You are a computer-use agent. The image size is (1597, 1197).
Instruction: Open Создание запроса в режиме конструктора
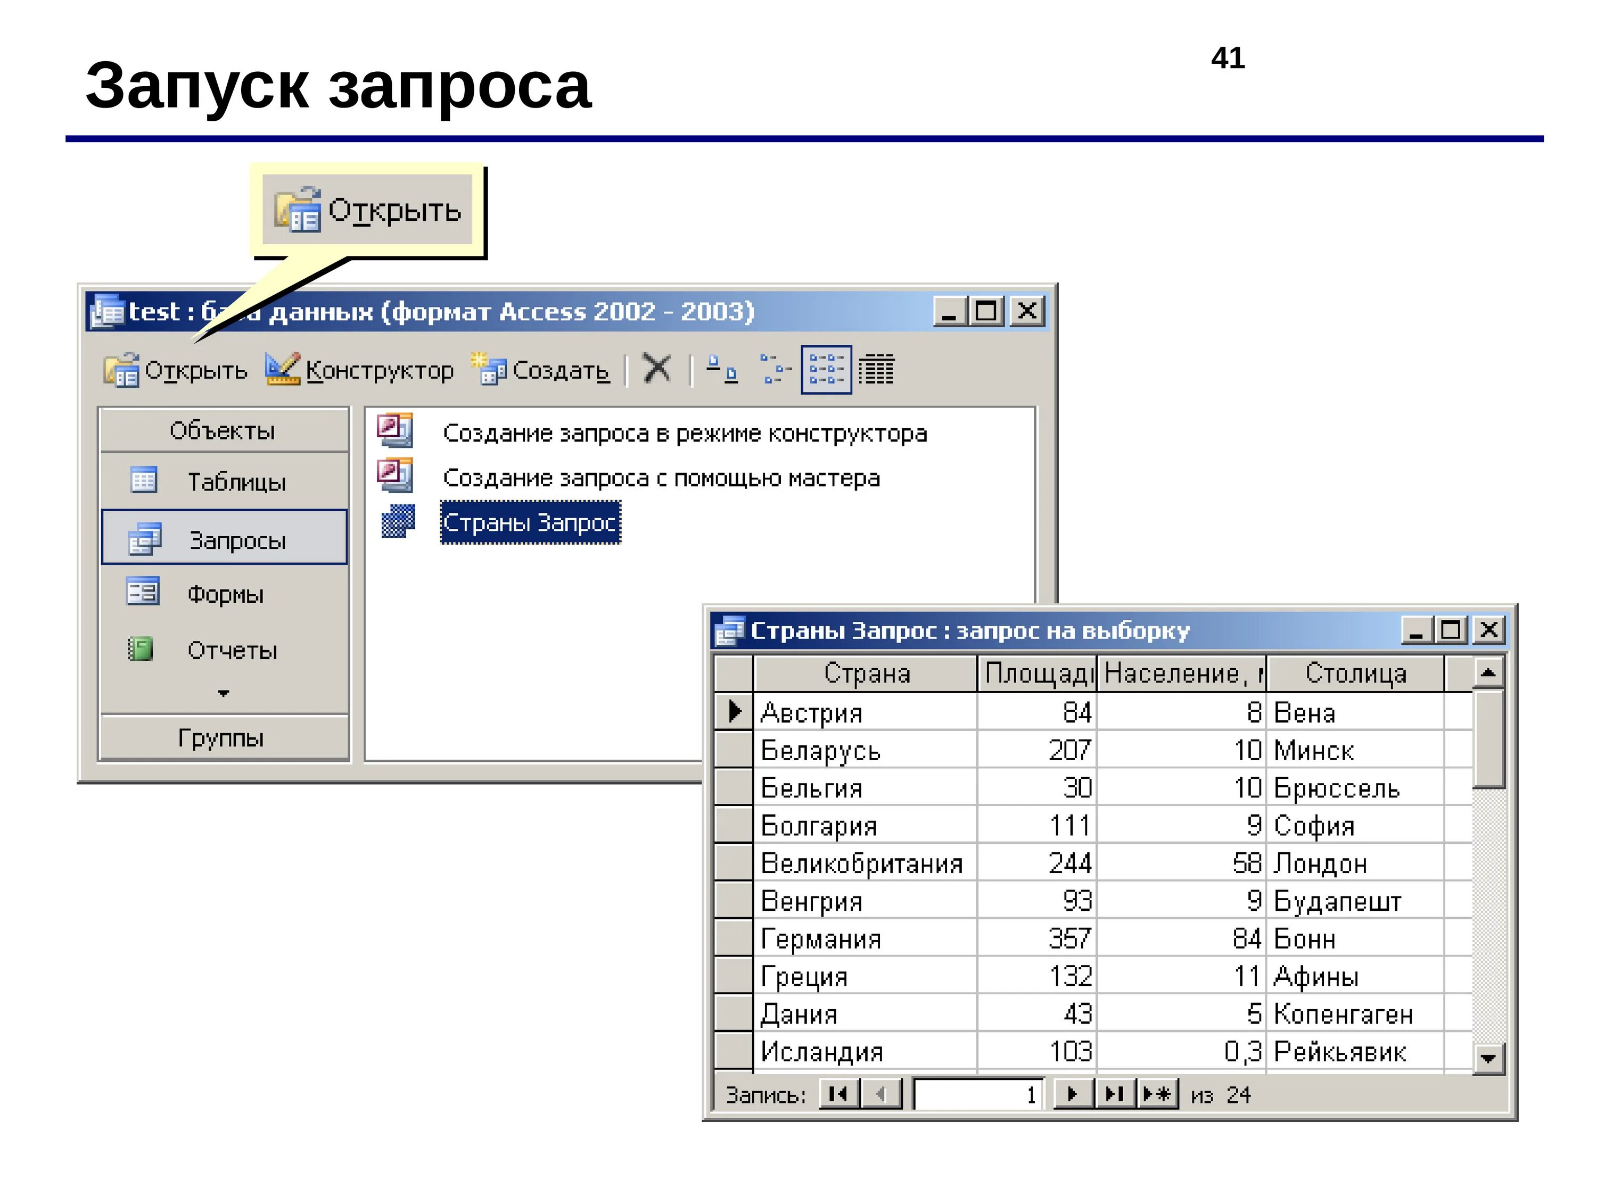pyautogui.click(x=684, y=434)
